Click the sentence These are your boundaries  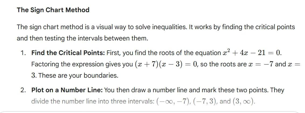(x=78, y=76)
